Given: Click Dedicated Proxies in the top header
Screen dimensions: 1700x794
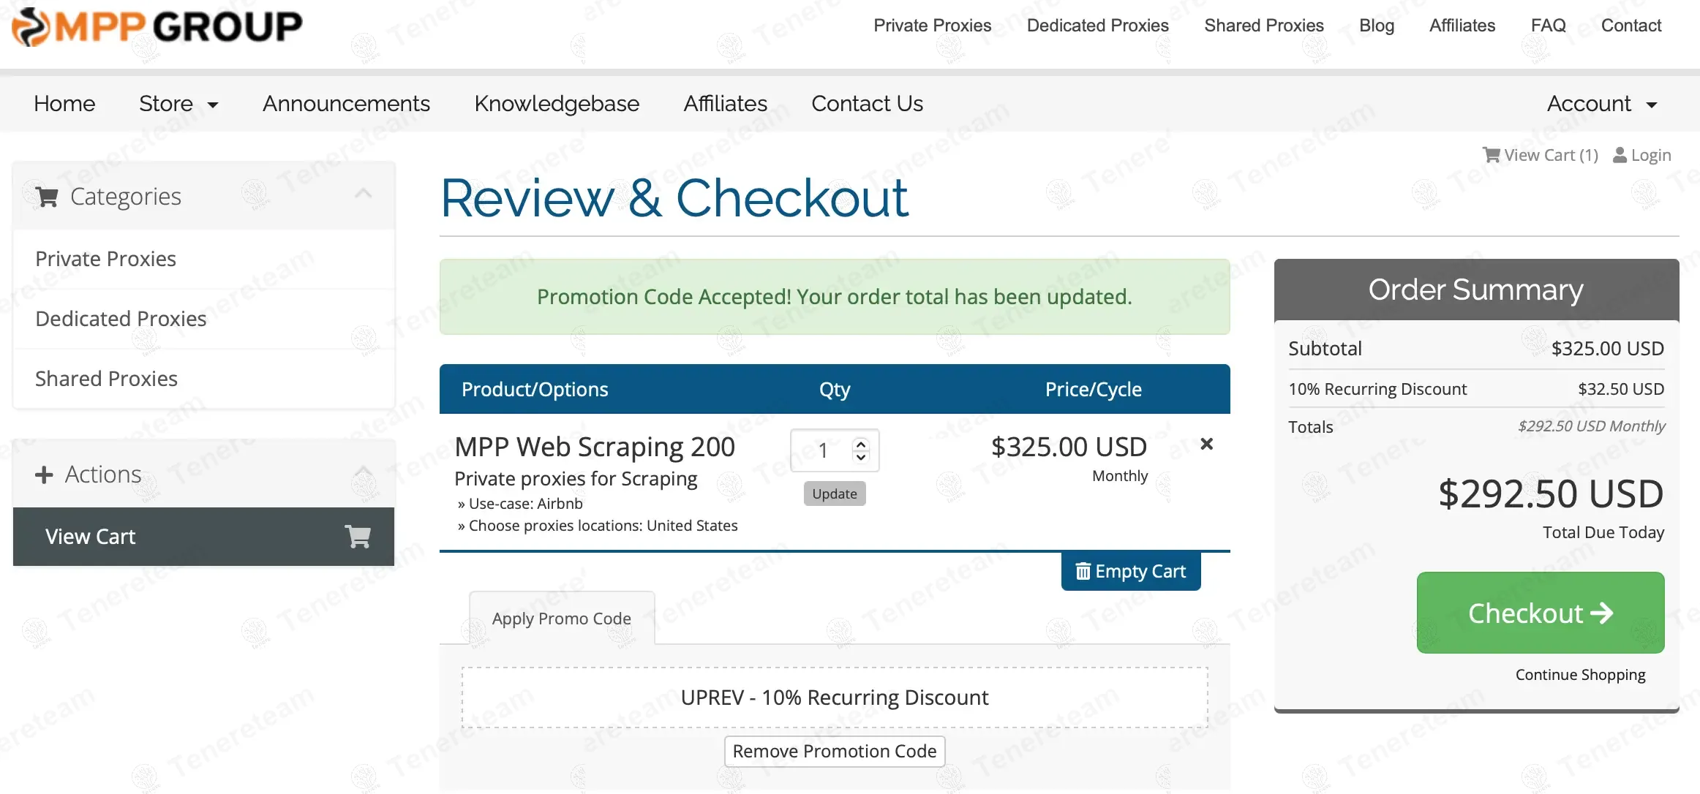Looking at the screenshot, I should (1097, 26).
